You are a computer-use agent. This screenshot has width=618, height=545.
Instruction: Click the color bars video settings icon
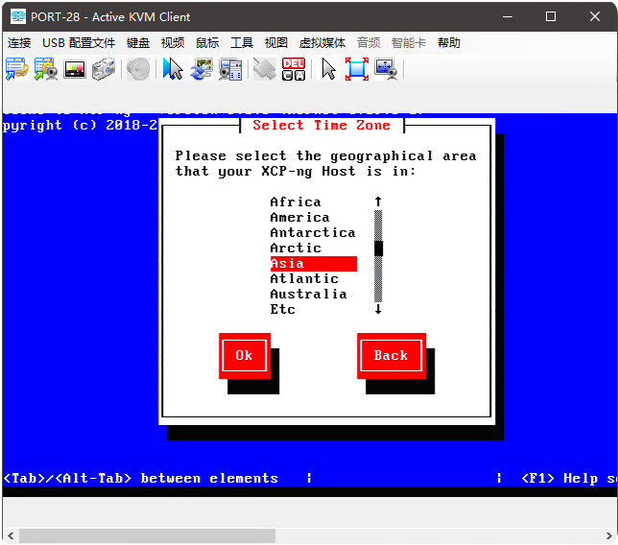(x=75, y=69)
